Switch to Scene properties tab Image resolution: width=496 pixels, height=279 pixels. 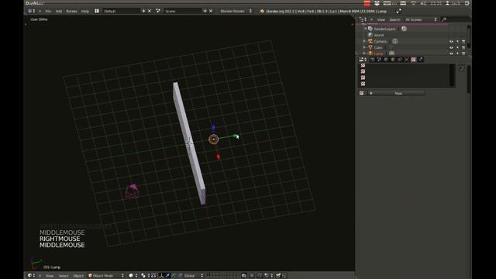(x=379, y=60)
